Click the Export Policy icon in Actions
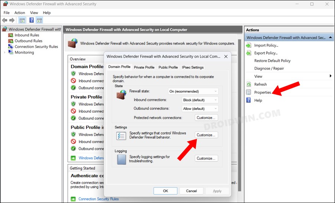 tap(249, 53)
